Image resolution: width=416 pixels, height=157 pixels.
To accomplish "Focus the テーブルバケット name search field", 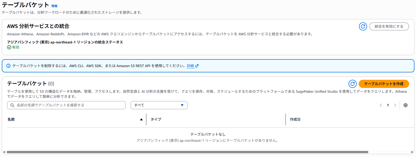I will tap(66, 105).
